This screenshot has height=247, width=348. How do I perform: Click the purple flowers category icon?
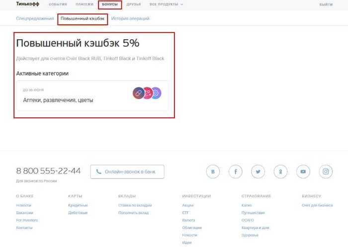[157, 93]
